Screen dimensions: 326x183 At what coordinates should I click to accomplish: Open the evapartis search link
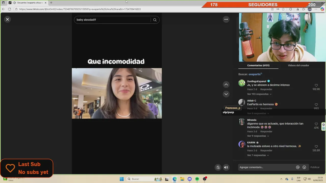click(255, 74)
